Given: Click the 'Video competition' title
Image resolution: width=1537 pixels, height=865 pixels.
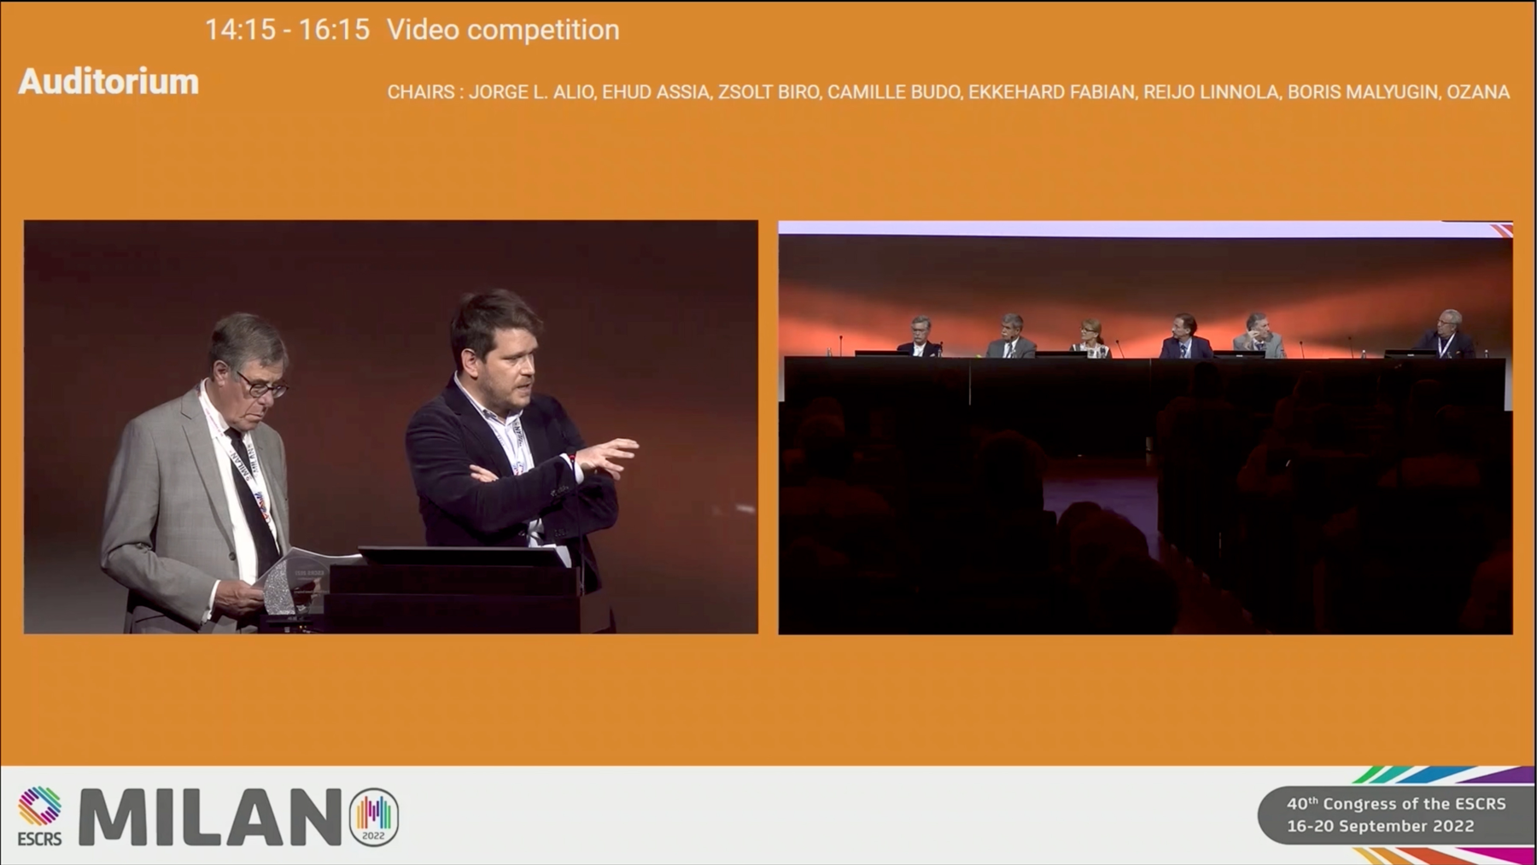Looking at the screenshot, I should click(x=503, y=30).
